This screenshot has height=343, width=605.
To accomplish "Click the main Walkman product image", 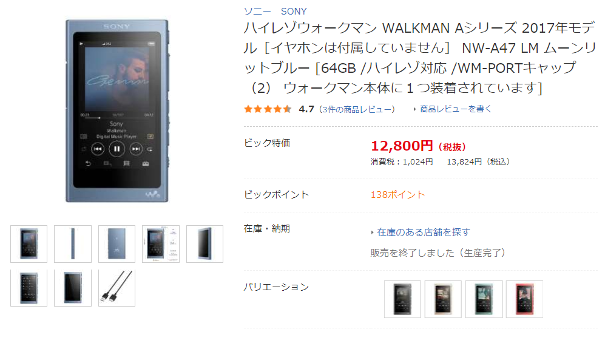I will click(x=117, y=110).
